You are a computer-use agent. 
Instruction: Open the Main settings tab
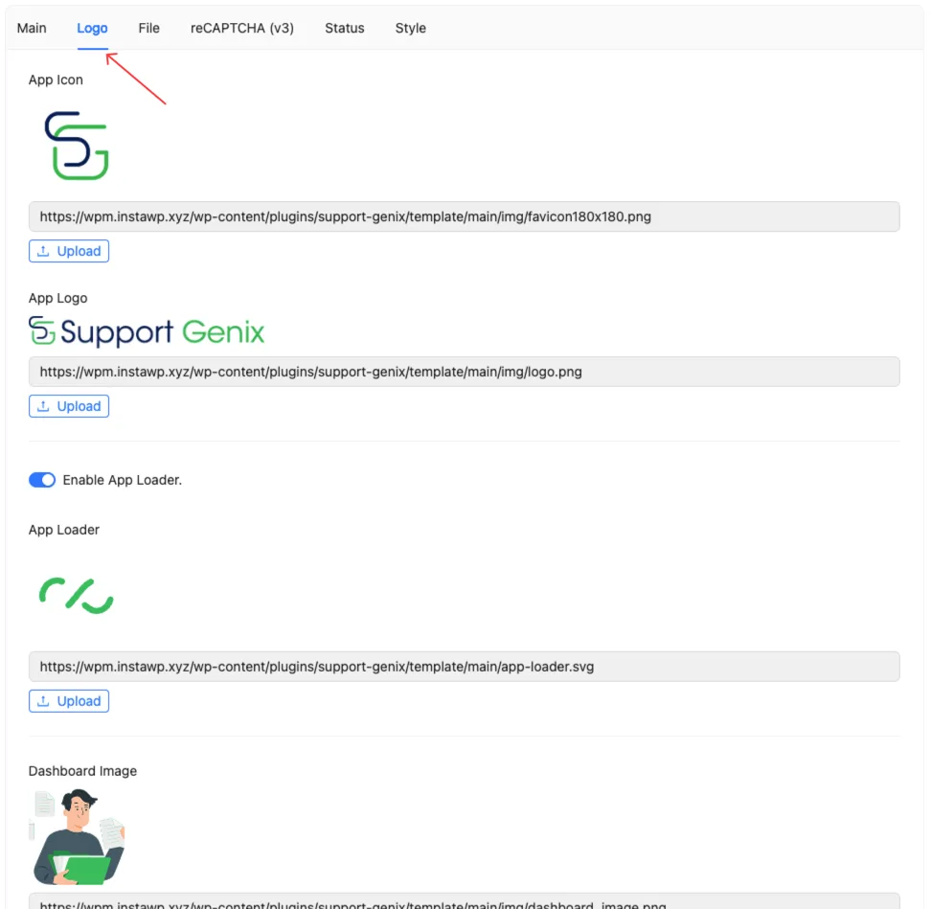(x=32, y=28)
